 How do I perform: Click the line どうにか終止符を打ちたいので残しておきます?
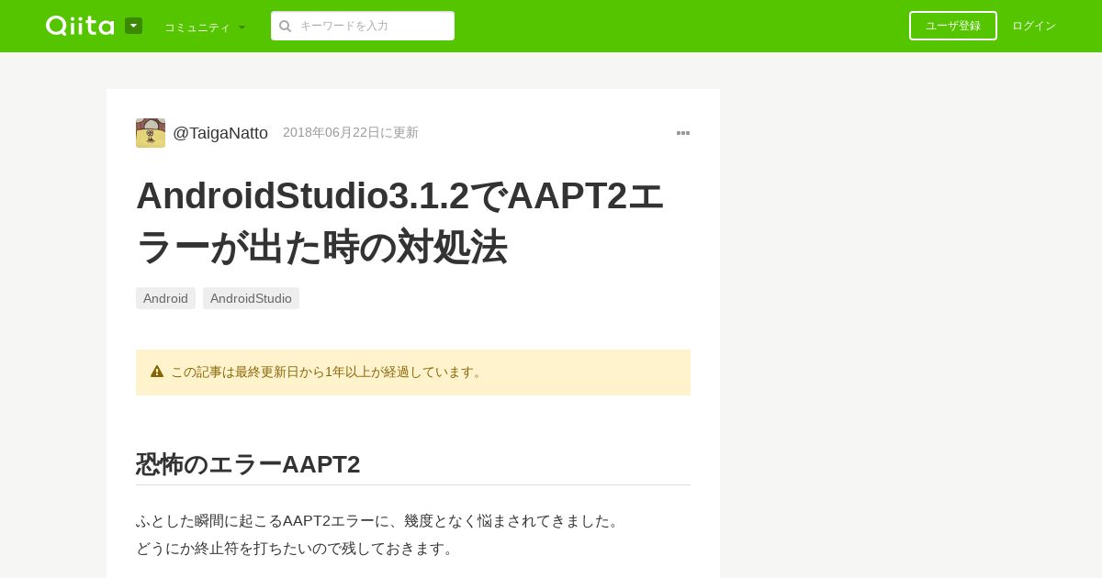(297, 548)
